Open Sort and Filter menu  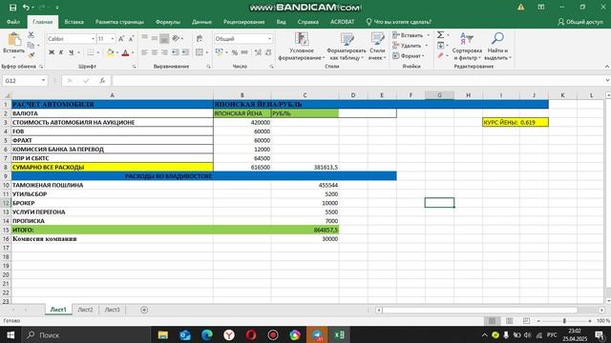tap(467, 47)
